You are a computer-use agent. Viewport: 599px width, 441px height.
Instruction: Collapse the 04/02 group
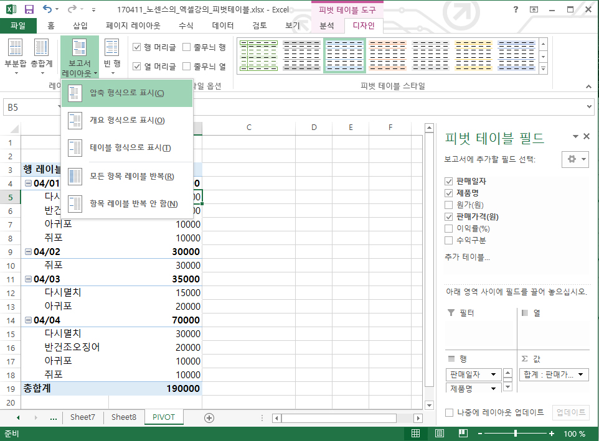28,251
